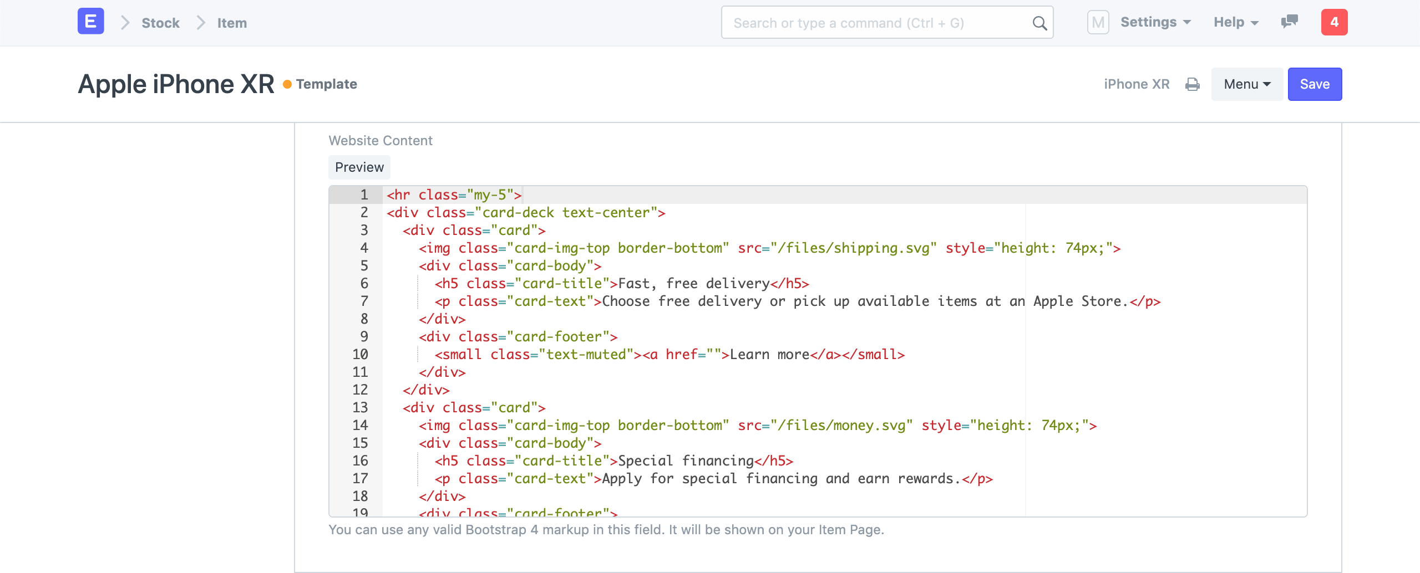The image size is (1420, 573).
Task: Click code line 1 hr tag
Action: click(454, 195)
